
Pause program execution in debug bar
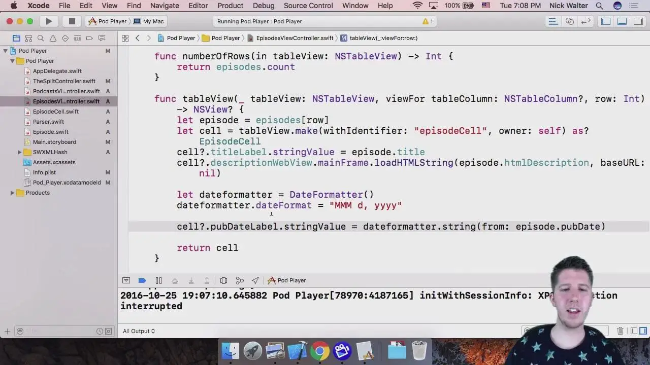[x=158, y=280]
